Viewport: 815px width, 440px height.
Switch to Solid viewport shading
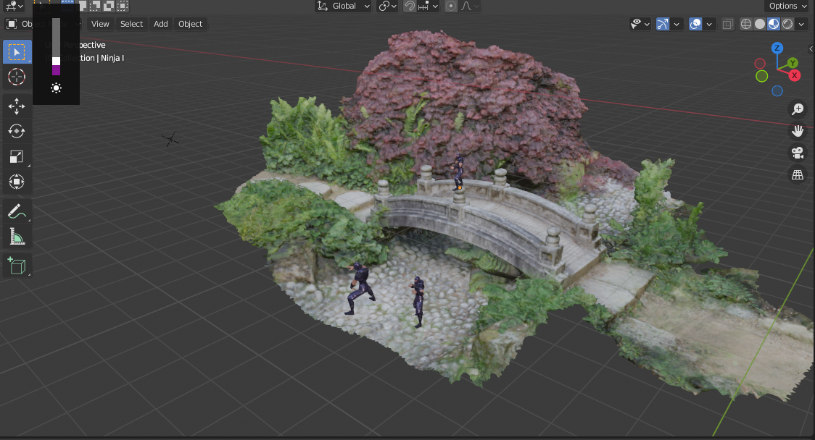(760, 24)
